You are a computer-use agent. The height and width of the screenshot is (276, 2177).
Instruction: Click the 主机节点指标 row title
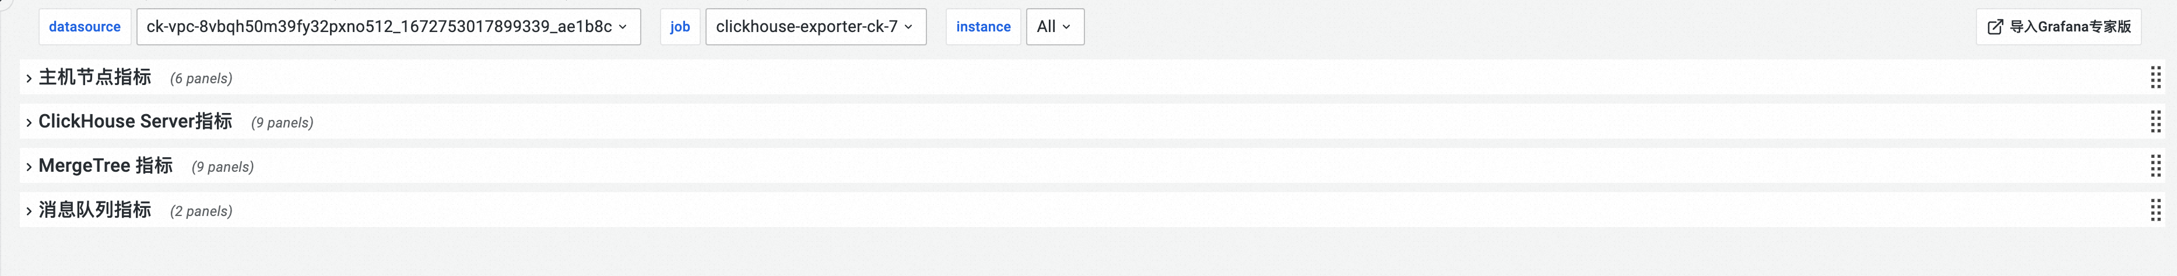(x=94, y=77)
